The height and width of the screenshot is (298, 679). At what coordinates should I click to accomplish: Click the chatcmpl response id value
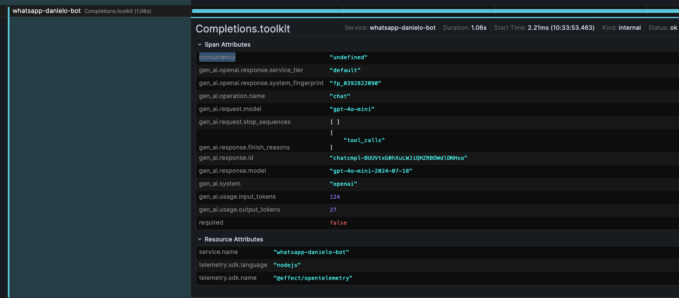(x=398, y=158)
